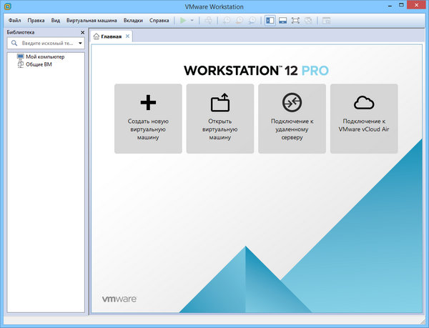Viewport: 429px width, 328px height.
Task: Expand the library search dropdown arrow
Action: pyautogui.click(x=80, y=44)
